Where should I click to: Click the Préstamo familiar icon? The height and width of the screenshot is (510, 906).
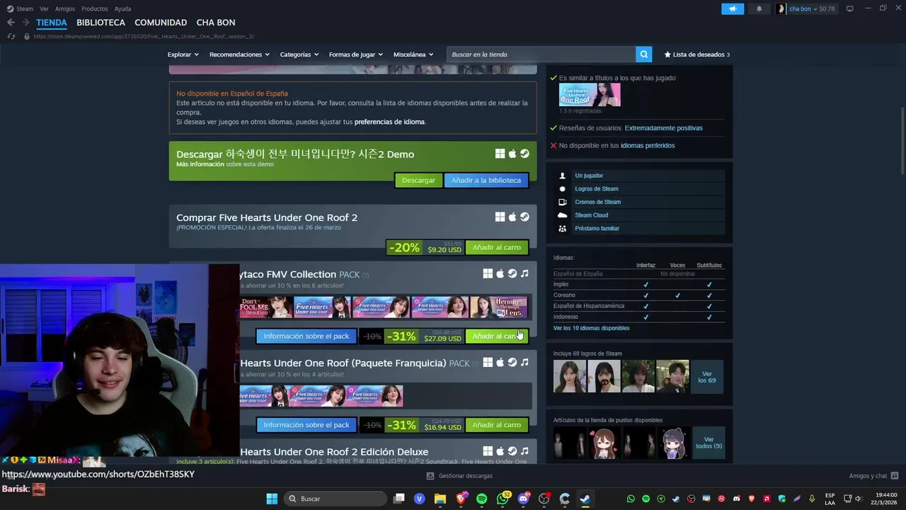point(563,229)
